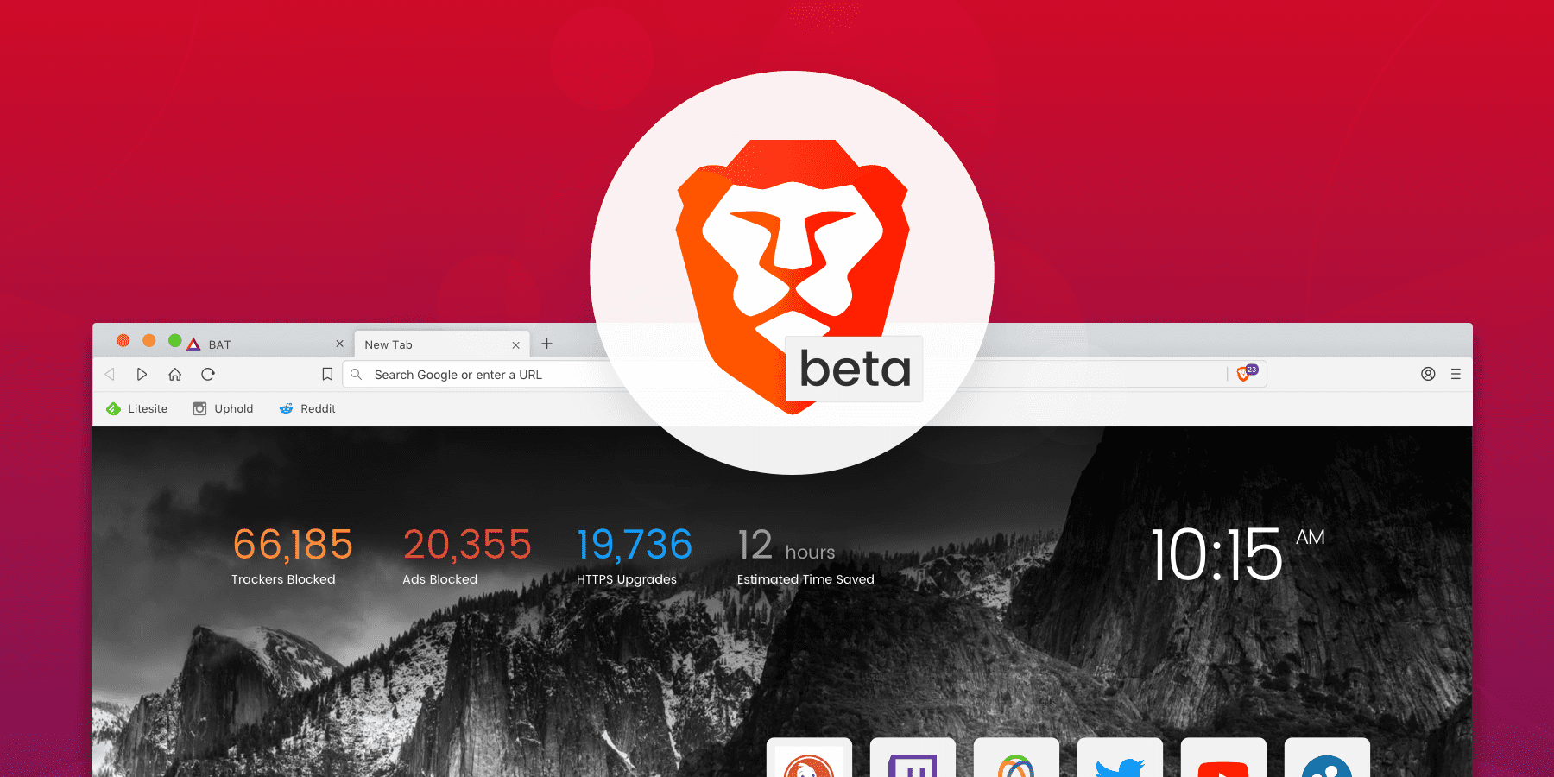Open the hamburger main menu
This screenshot has width=1554, height=777.
(1456, 374)
